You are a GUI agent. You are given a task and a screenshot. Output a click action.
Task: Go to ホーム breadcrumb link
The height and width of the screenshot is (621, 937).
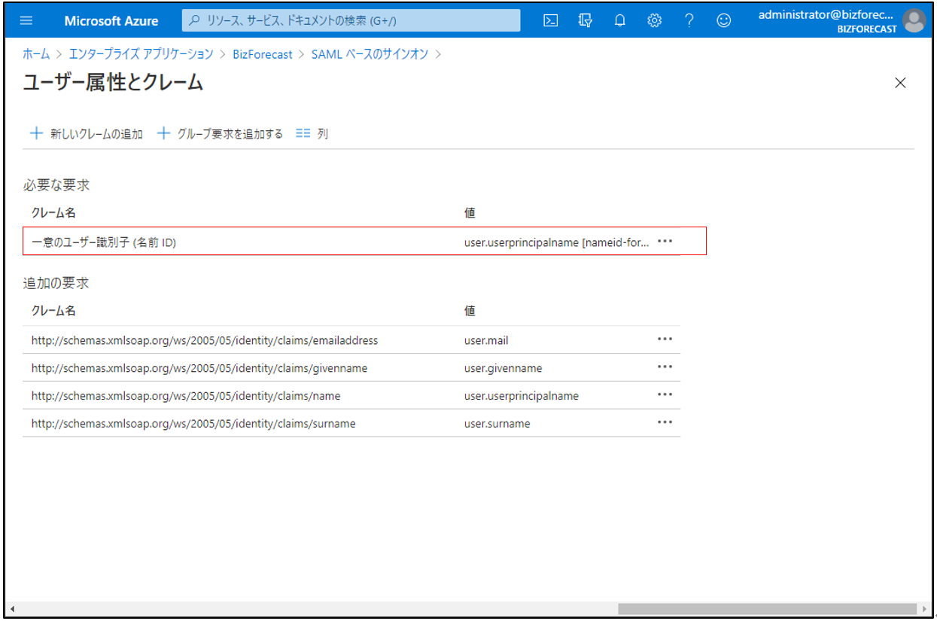36,54
